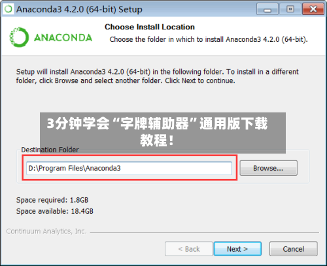Focus the destination folder path field
The height and width of the screenshot is (266, 327).
pyautogui.click(x=129, y=168)
